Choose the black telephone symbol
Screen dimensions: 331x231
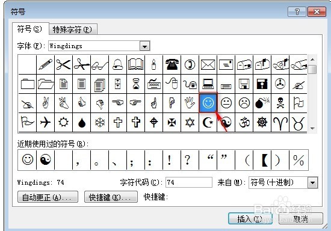(x=172, y=64)
